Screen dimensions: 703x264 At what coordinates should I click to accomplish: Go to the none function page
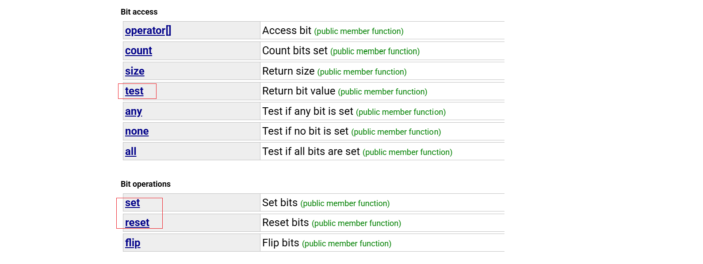pyautogui.click(x=137, y=132)
